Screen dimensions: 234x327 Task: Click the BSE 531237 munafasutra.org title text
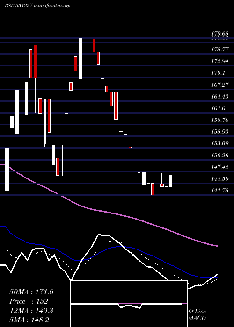pos(37,6)
